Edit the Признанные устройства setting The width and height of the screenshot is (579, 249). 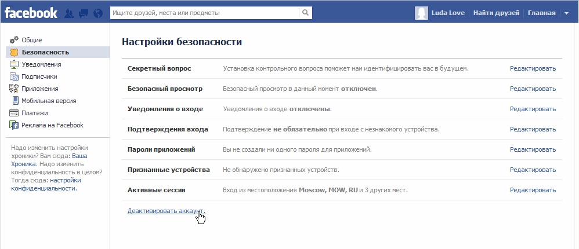point(533,170)
